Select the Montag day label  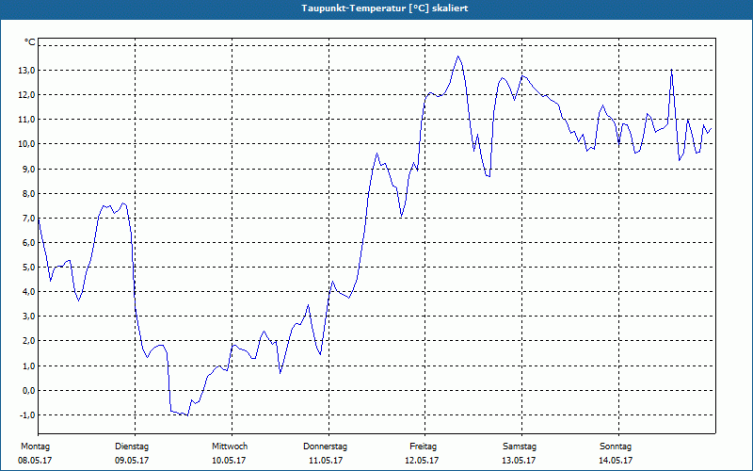tap(35, 447)
